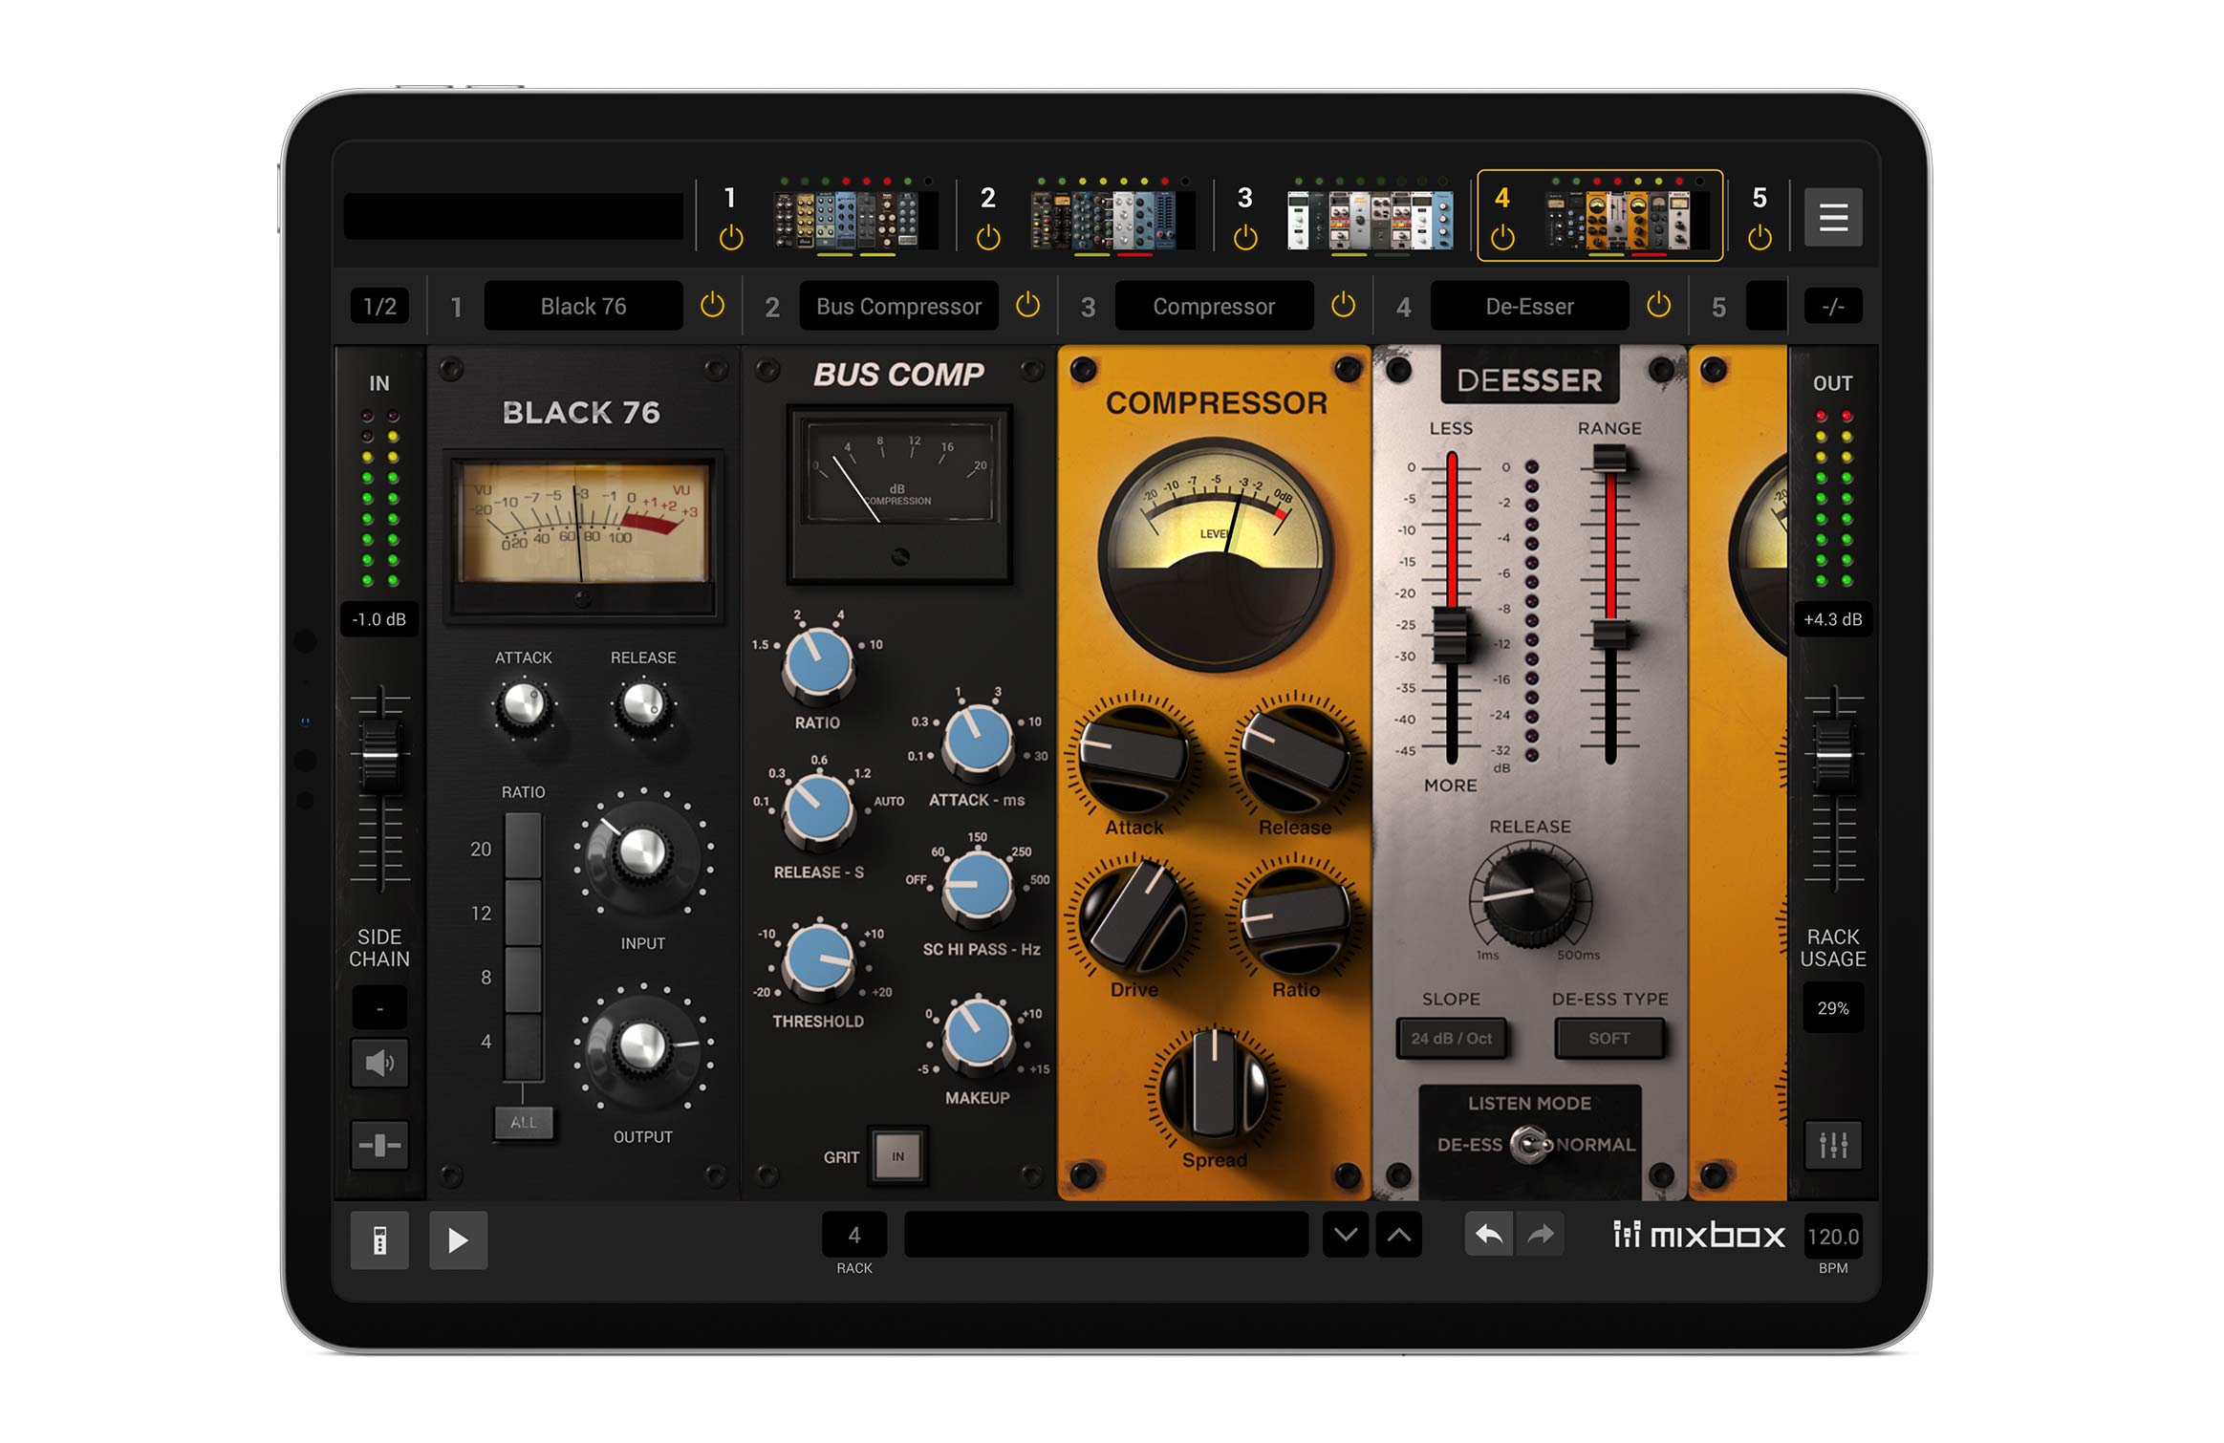Click the redo arrow
Screen dimensions: 2224x1443
(x=1540, y=1234)
